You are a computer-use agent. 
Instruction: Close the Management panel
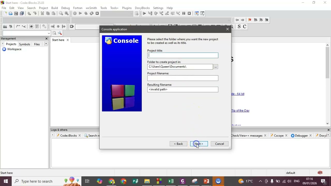47,39
